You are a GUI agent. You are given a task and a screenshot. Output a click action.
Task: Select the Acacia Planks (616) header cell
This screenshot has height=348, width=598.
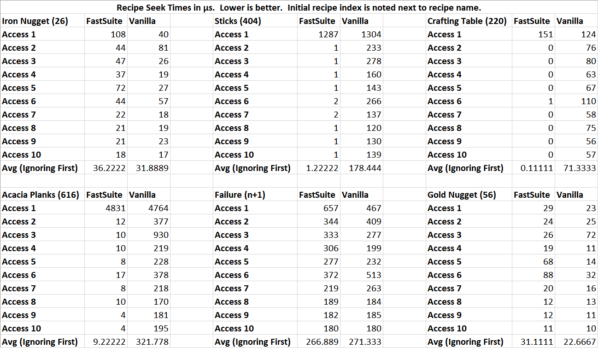(41, 195)
